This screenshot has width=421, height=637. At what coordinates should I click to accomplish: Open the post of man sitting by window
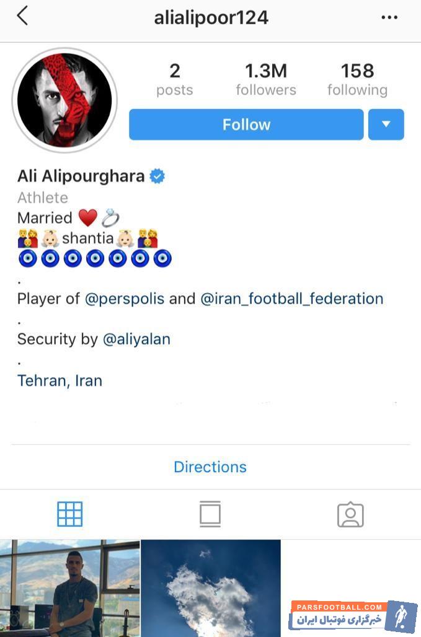70,588
